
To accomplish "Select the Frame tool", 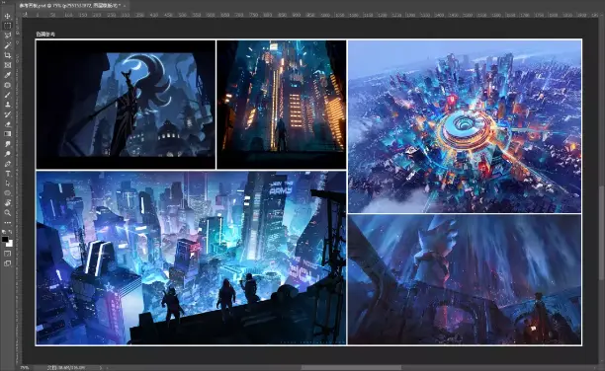I will tap(7, 65).
